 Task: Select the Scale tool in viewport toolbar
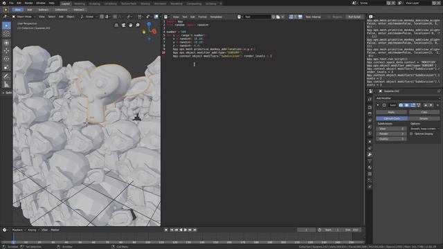coord(6,67)
